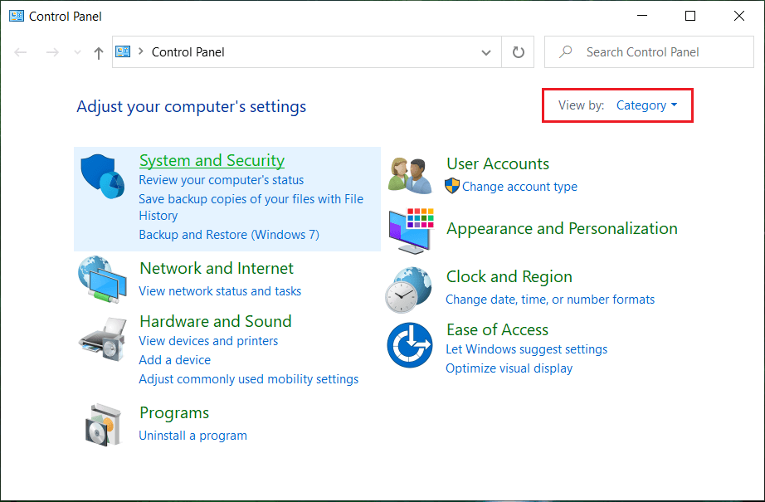This screenshot has width=765, height=502.
Task: Open View devices and printers link
Action: (208, 341)
